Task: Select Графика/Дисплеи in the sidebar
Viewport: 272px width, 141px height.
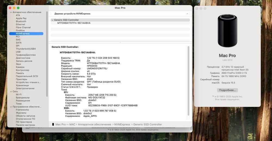Action: pos(26,55)
